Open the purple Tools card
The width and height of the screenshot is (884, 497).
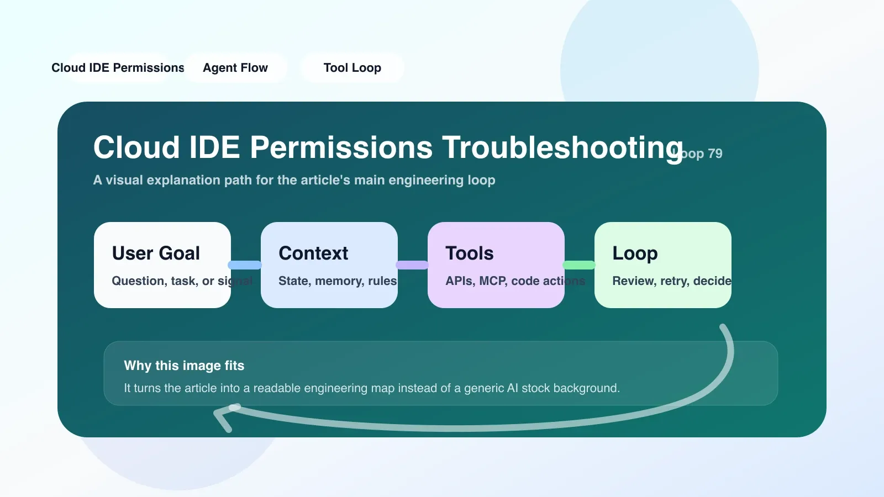click(x=496, y=265)
